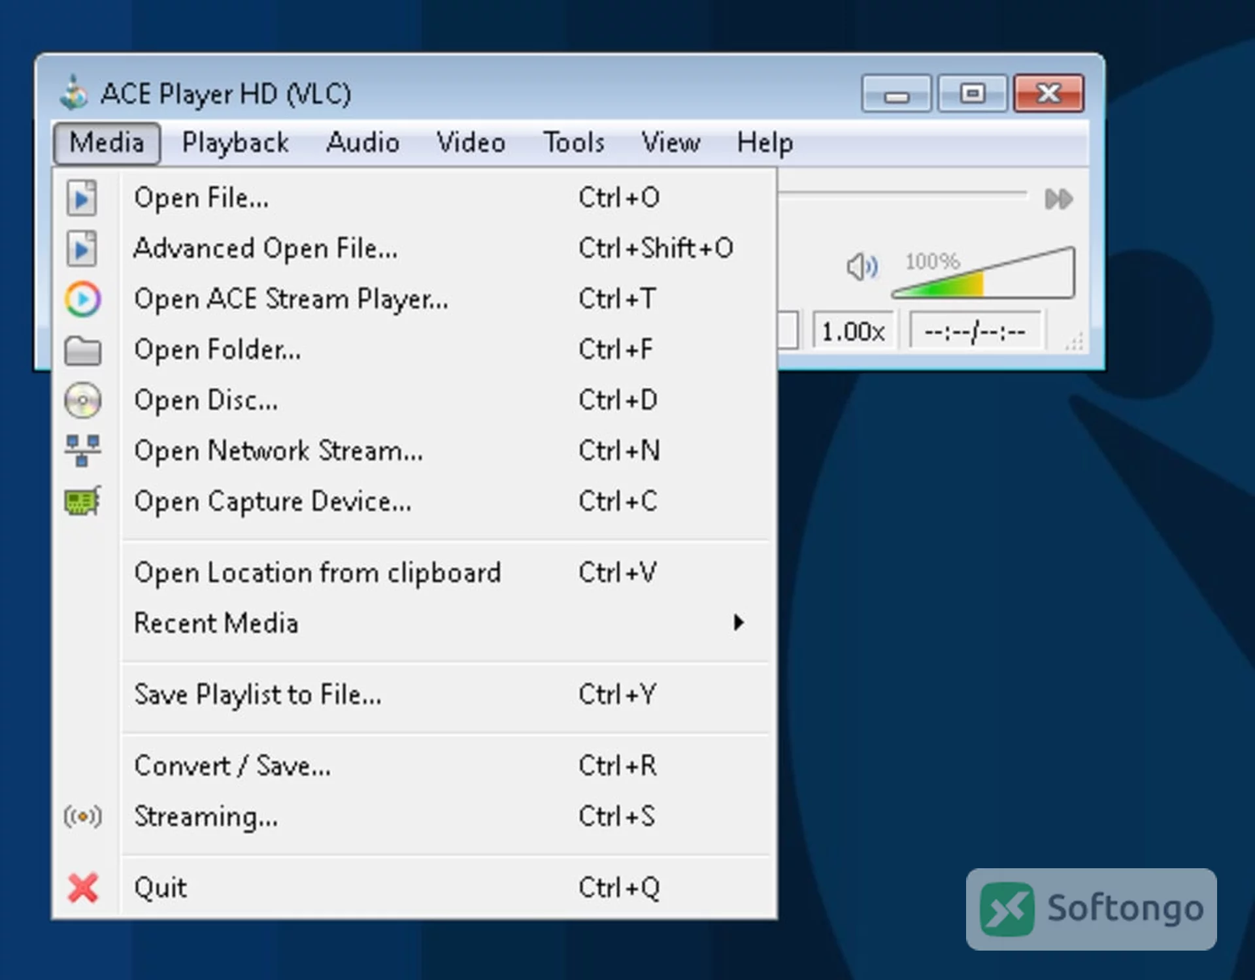Click the ACE Stream Player colorful icon

coord(82,299)
